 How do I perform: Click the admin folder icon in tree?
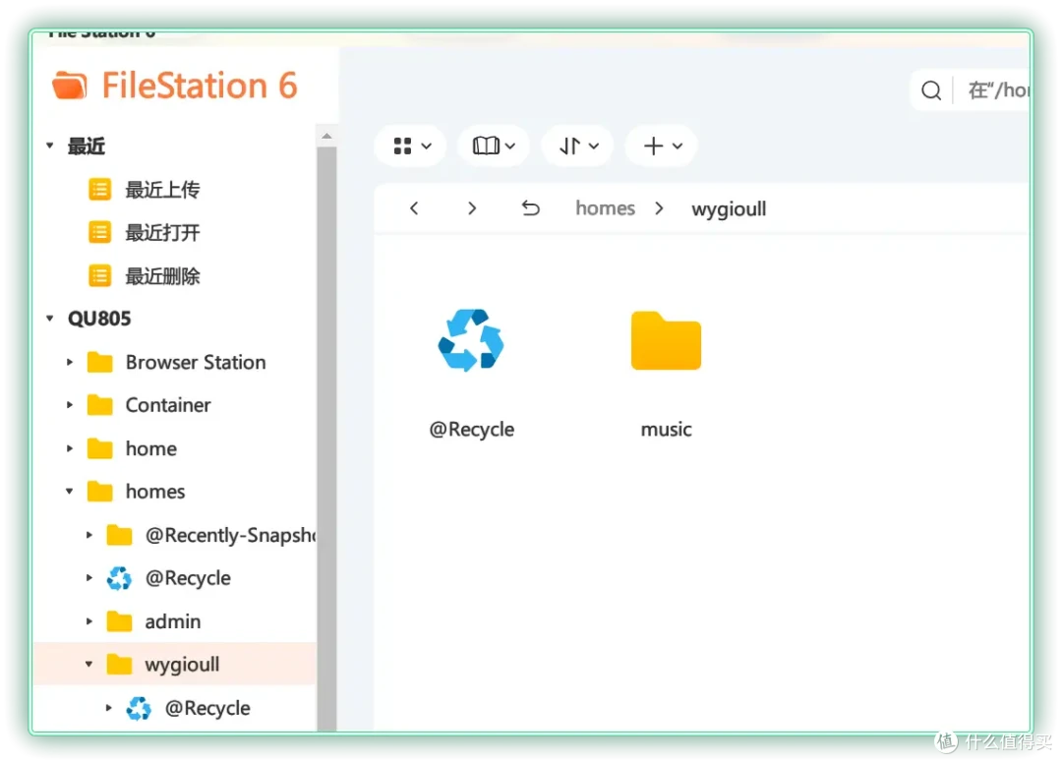point(119,621)
